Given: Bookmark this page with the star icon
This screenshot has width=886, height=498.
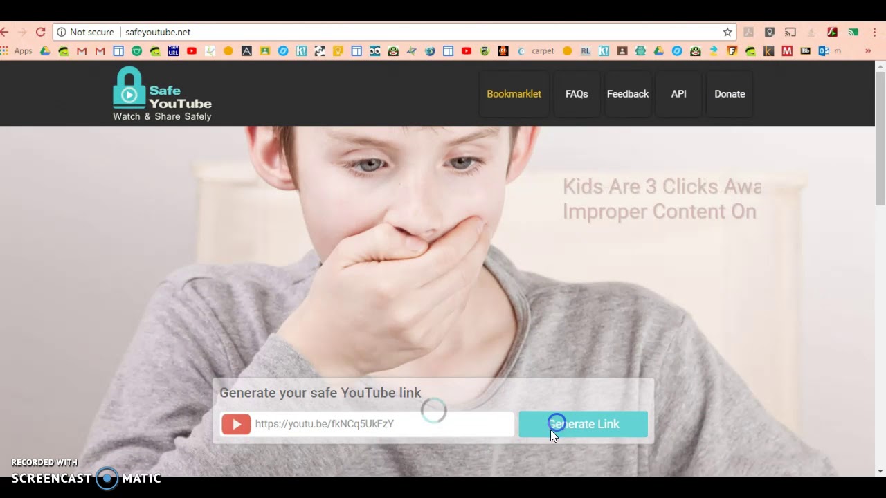Looking at the screenshot, I should [x=727, y=32].
